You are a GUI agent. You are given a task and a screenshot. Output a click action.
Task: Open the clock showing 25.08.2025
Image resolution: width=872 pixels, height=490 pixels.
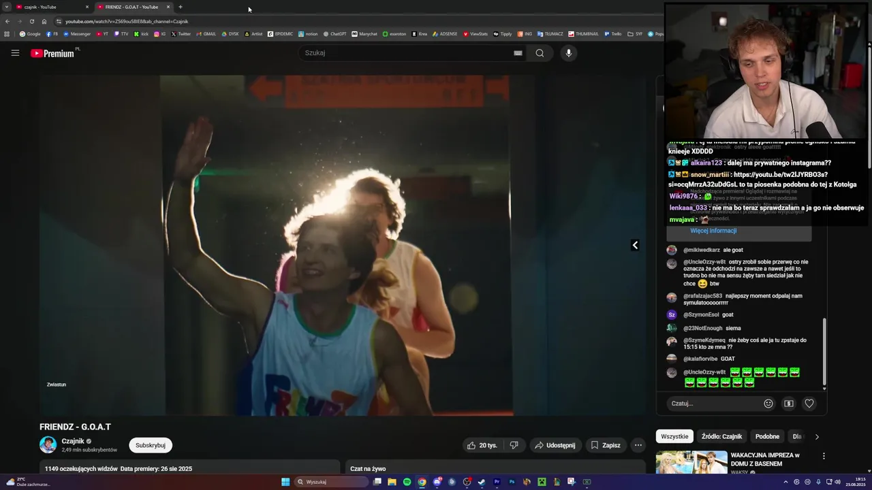coord(856,482)
